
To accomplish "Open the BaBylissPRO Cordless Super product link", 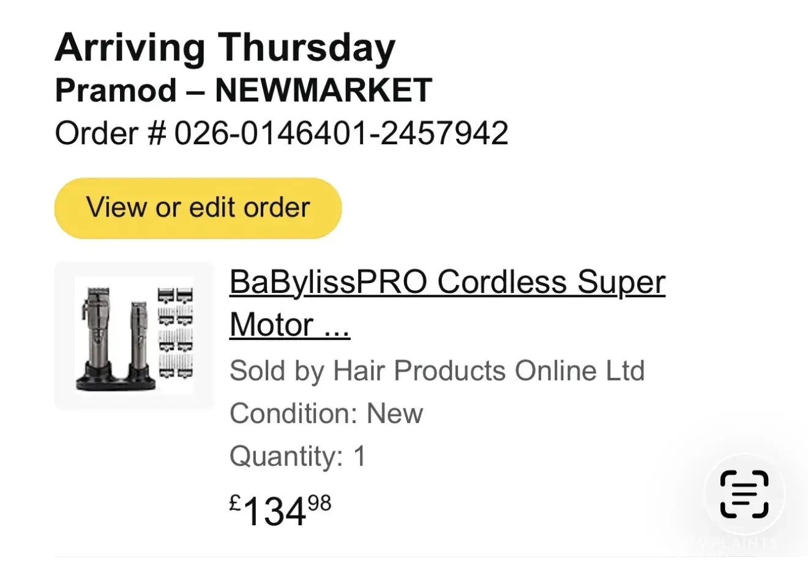I will [x=447, y=282].
